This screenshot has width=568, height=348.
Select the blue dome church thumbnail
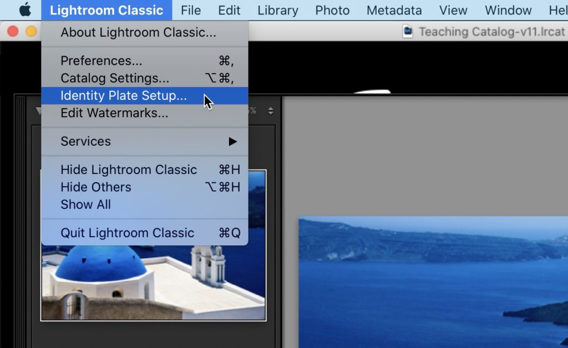[x=153, y=245]
